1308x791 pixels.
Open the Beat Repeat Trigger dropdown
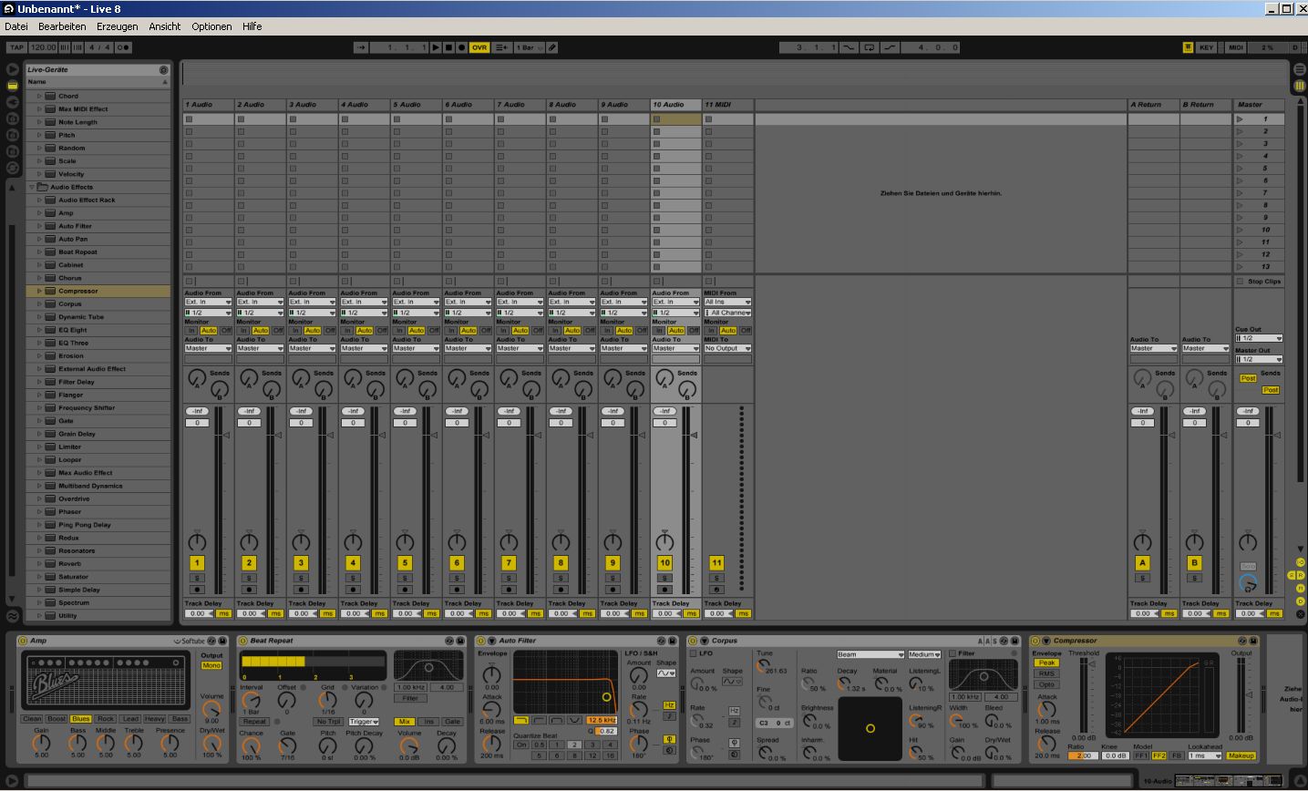tap(364, 722)
